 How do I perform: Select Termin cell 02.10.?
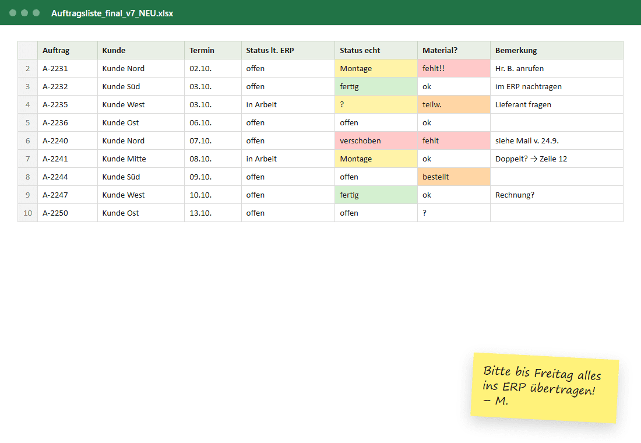coord(213,68)
